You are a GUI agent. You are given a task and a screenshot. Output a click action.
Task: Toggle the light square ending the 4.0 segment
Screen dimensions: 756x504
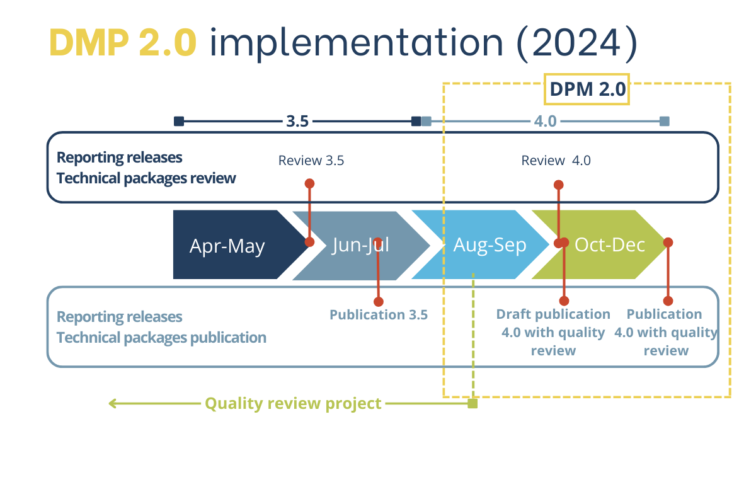(x=665, y=120)
